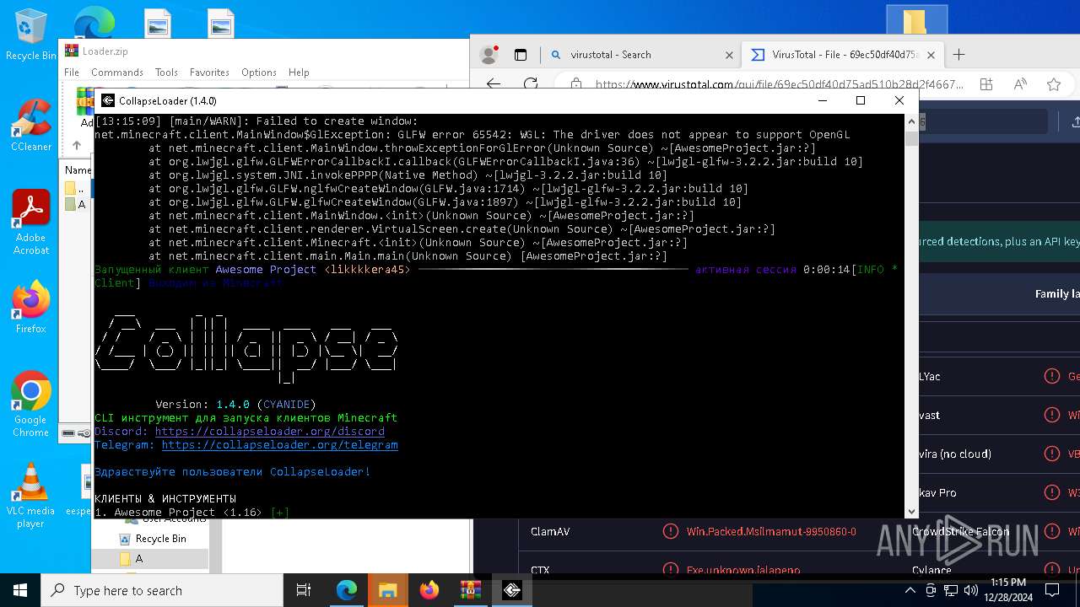Minimize the CollapseLoader window

point(822,100)
